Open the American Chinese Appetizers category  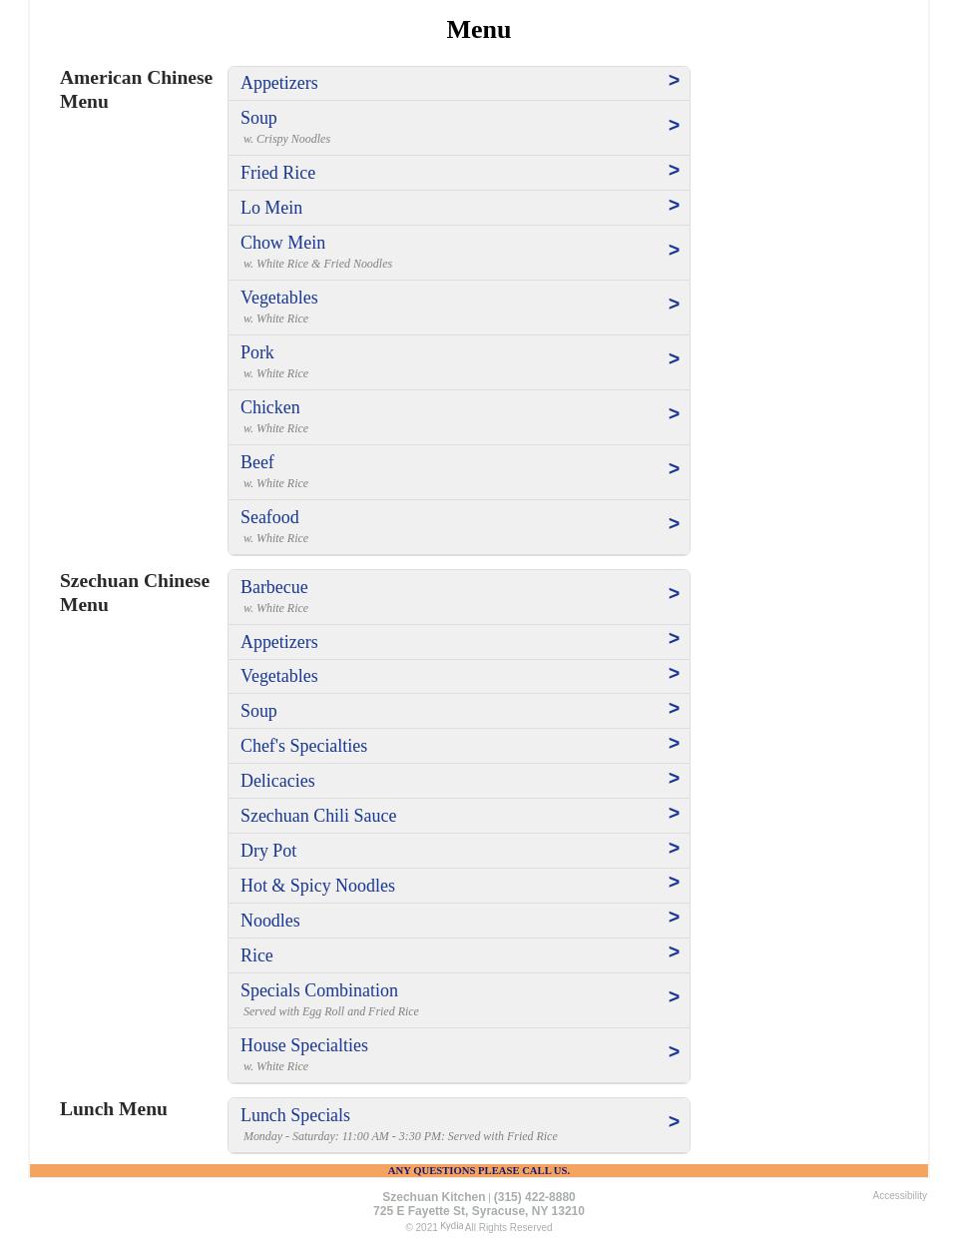point(279,83)
